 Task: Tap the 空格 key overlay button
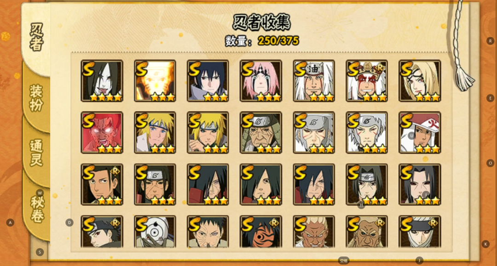[x=344, y=260]
